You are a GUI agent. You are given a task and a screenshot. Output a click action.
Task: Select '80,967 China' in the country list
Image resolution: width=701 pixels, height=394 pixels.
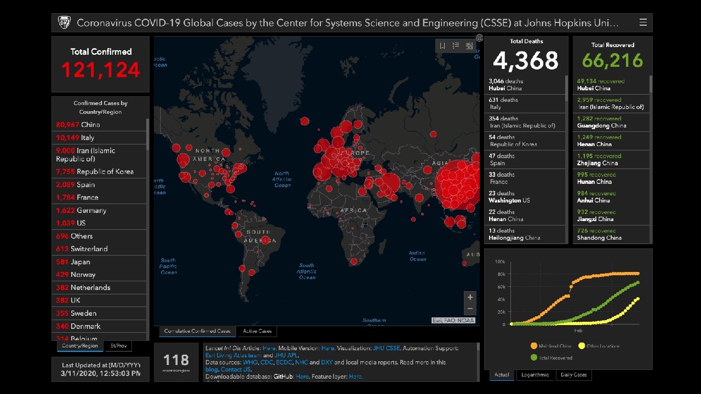click(x=99, y=124)
